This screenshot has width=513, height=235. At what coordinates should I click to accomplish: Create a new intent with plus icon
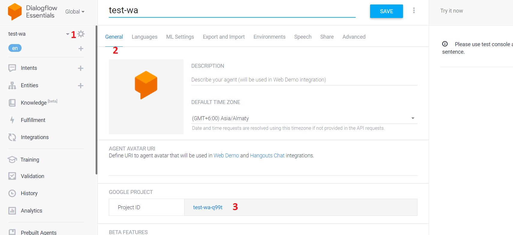tap(81, 68)
